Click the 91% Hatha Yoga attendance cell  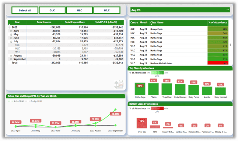(x=218, y=59)
